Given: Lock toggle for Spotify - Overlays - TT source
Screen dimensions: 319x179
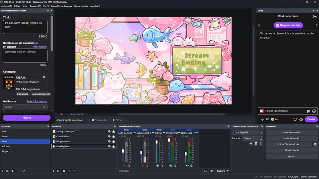Looking at the screenshot, I should 113,131.
